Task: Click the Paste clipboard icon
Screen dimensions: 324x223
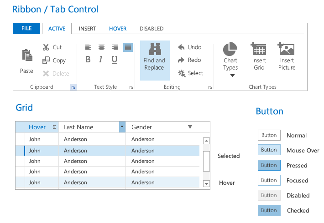Action: coord(27,56)
